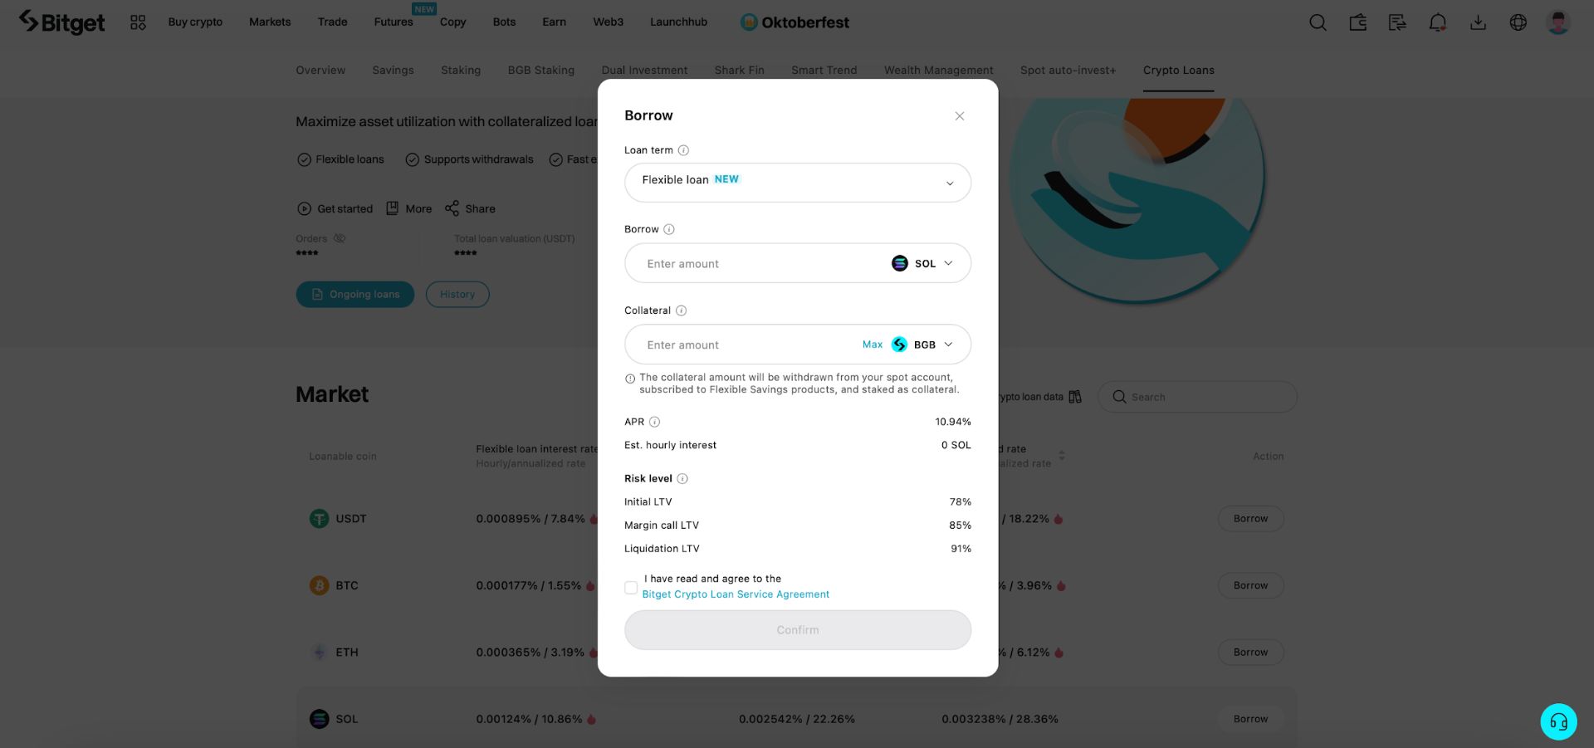The image size is (1594, 748).
Task: Switch to the BGB Staking tab
Action: (541, 71)
